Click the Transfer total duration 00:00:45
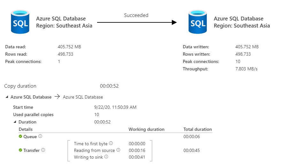 click(x=192, y=150)
